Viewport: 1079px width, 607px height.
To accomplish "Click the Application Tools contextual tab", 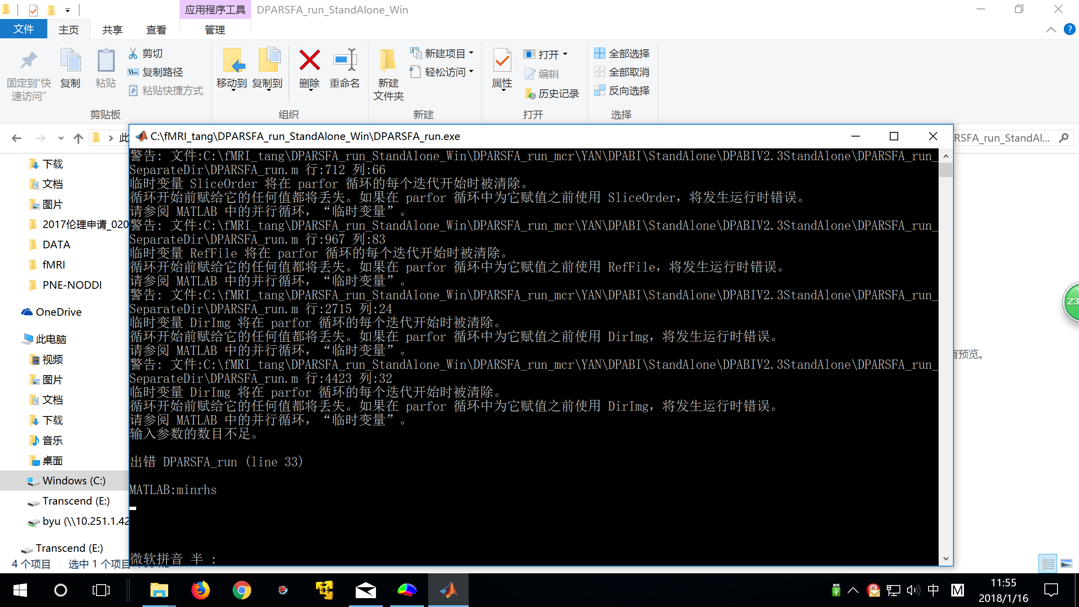I will coord(215,10).
